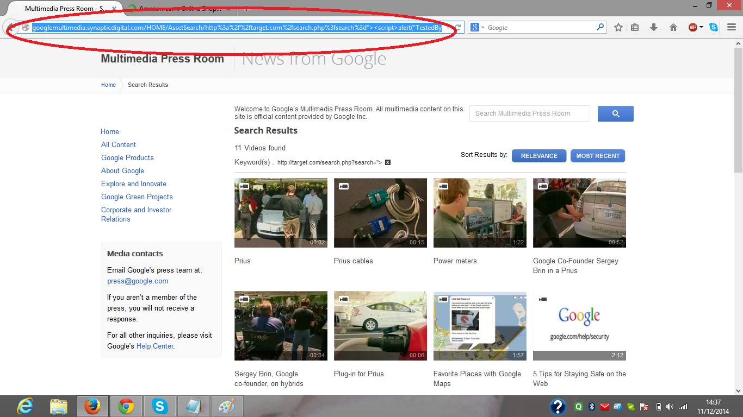Open Google Products sidebar link

(x=127, y=157)
